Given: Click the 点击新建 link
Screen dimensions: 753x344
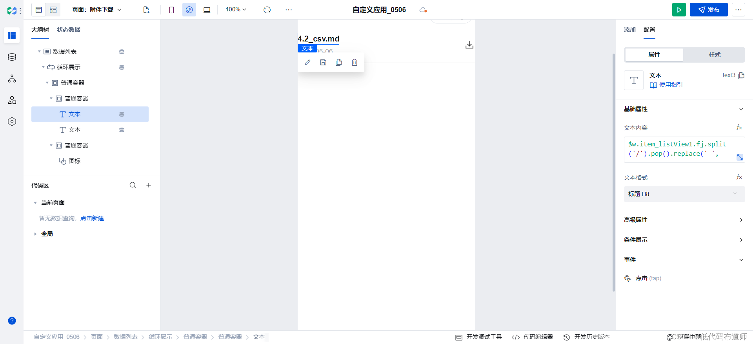Looking at the screenshot, I should (92, 218).
